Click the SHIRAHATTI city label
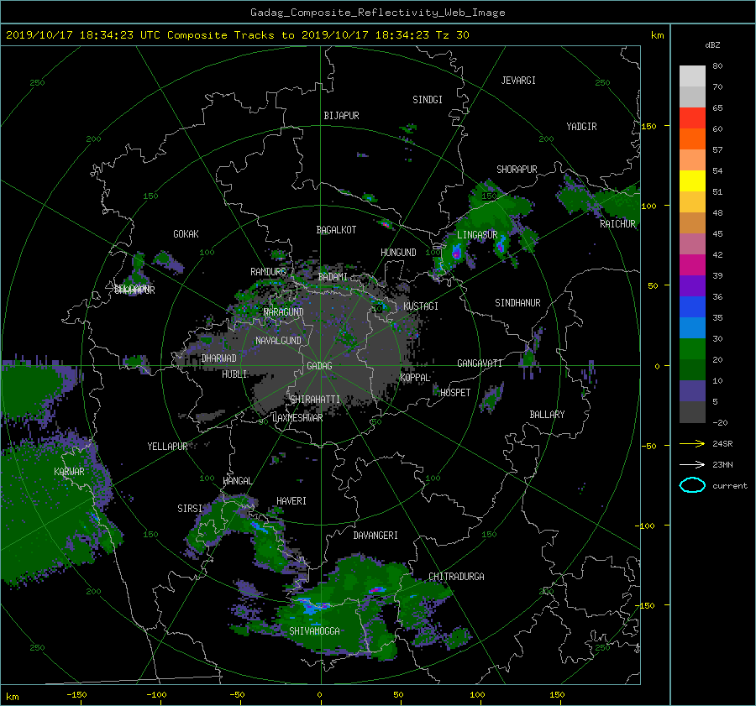The height and width of the screenshot is (706, 756). click(x=315, y=400)
